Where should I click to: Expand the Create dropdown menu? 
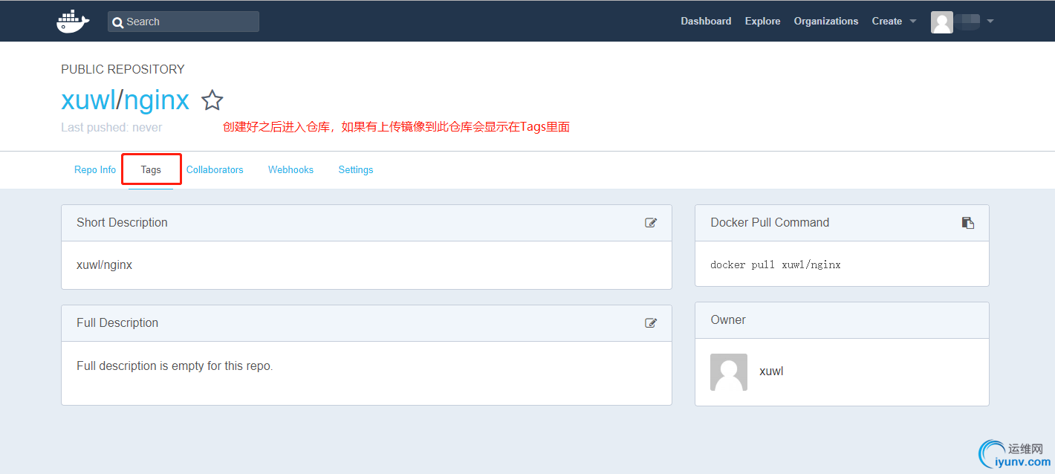coord(894,21)
